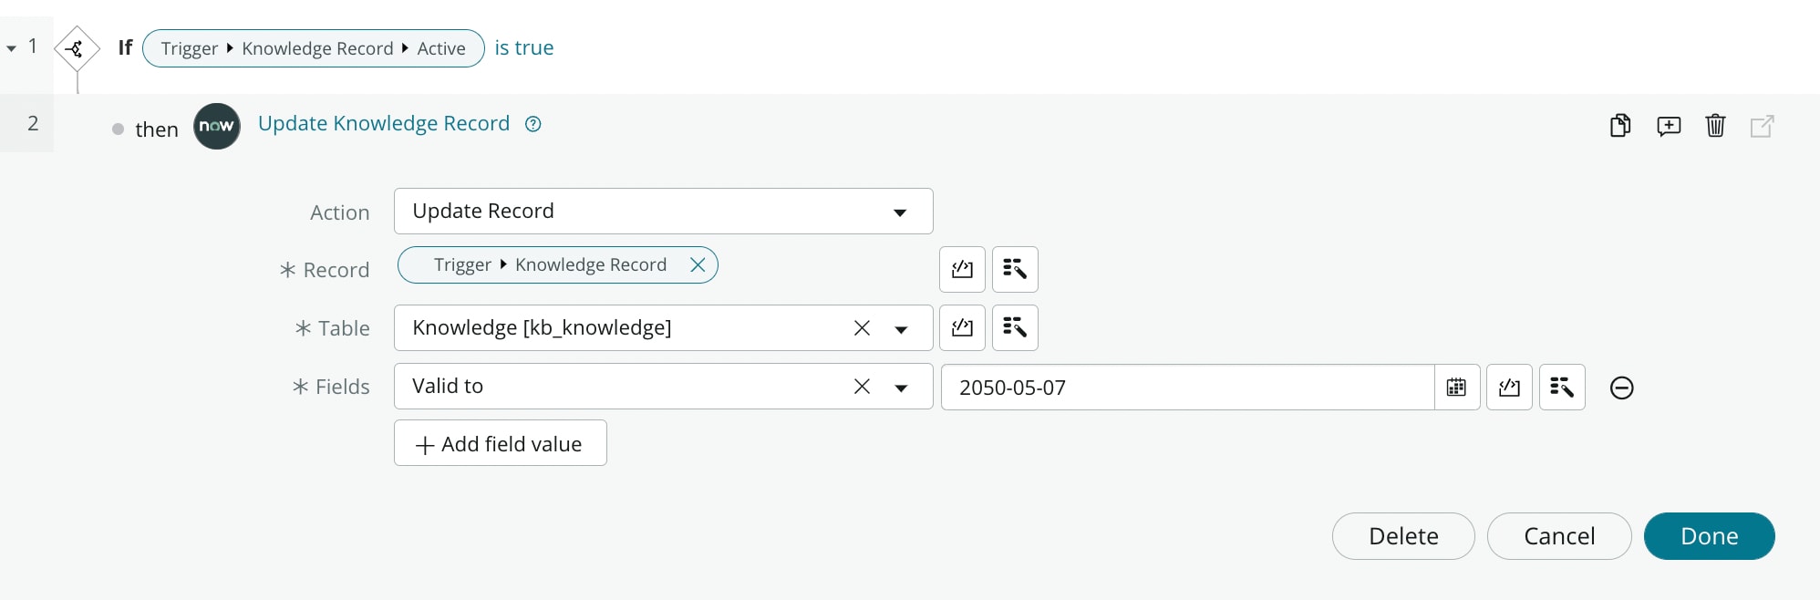This screenshot has width=1820, height=600.
Task: Expand the Valid to field dropdown arrow
Action: (x=901, y=388)
